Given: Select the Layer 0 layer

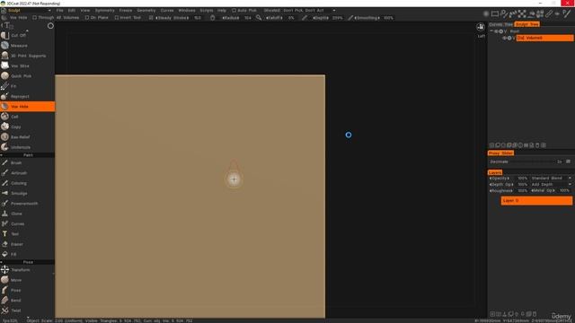Looking at the screenshot, I should click(x=536, y=201).
